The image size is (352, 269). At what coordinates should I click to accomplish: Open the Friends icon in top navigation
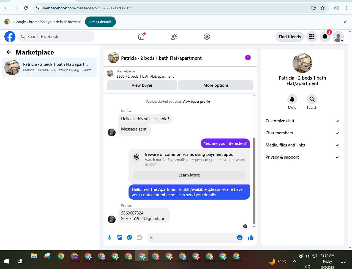point(174,37)
